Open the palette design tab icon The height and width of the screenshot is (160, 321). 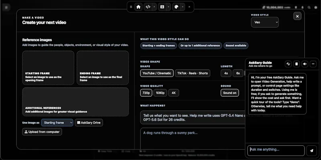pyautogui.click(x=176, y=7)
